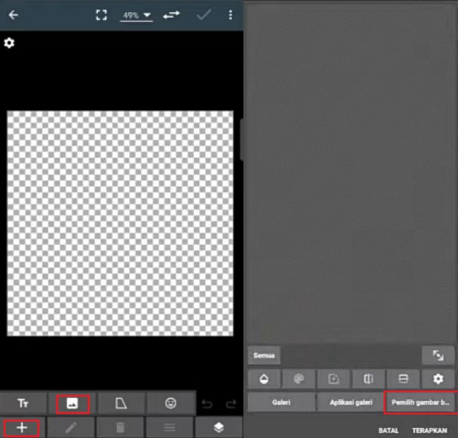The width and height of the screenshot is (458, 438).
Task: Undo the last action
Action: click(x=207, y=404)
